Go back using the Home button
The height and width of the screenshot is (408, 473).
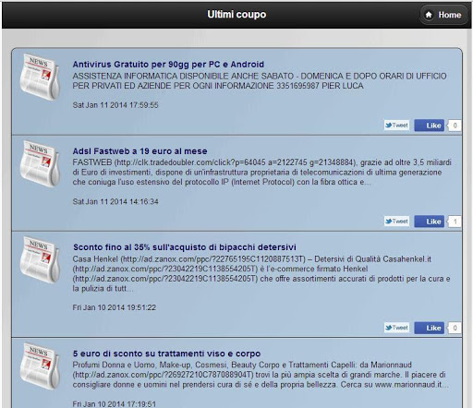[443, 15]
